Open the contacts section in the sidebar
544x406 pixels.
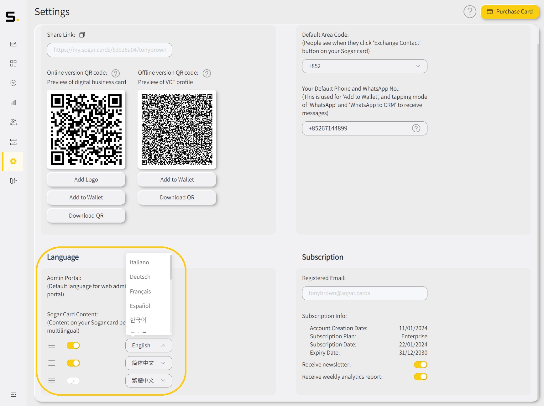(x=13, y=122)
